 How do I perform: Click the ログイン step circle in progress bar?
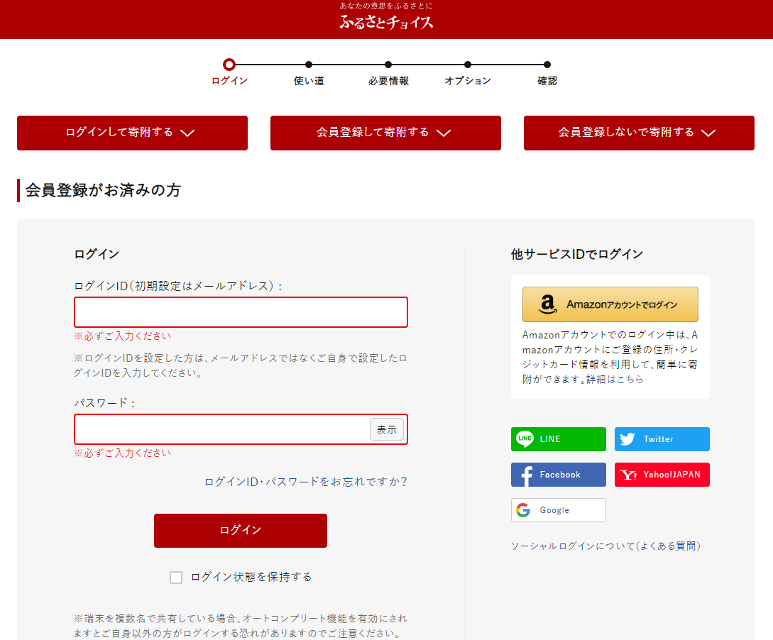point(229,65)
